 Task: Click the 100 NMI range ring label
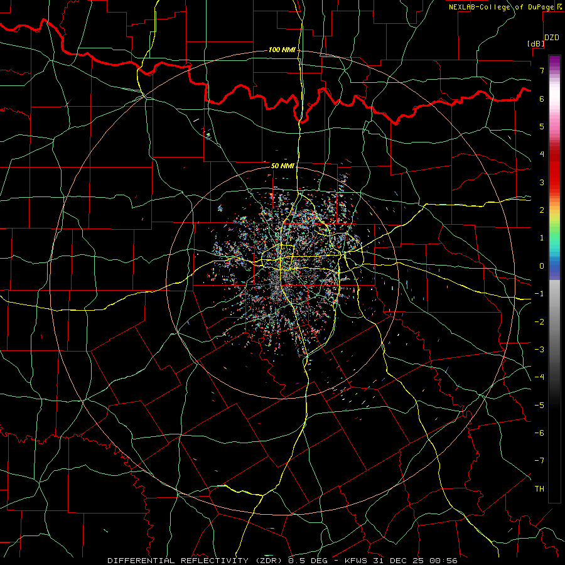pyautogui.click(x=282, y=50)
